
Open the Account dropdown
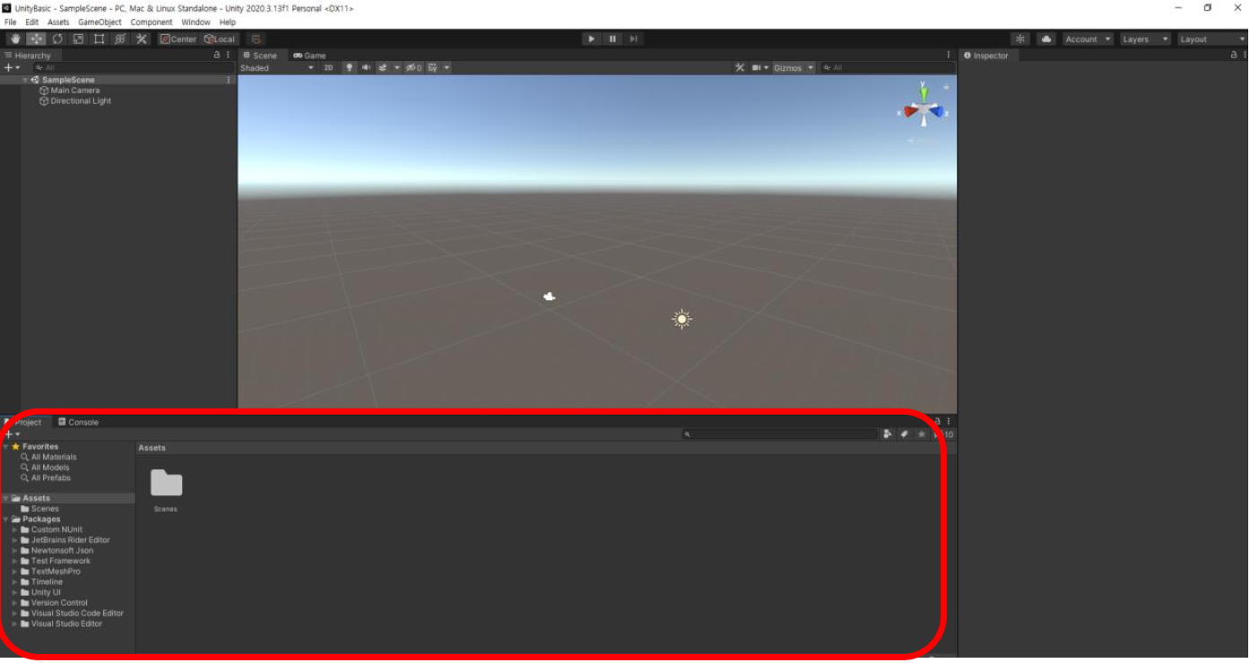point(1088,39)
